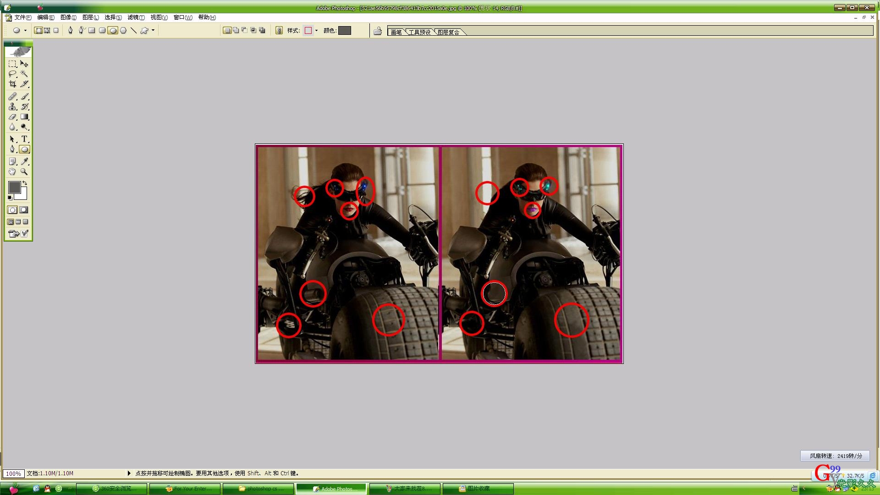Choose Subtract from Shape Area option
Image resolution: width=880 pixels, height=495 pixels.
coord(244,31)
